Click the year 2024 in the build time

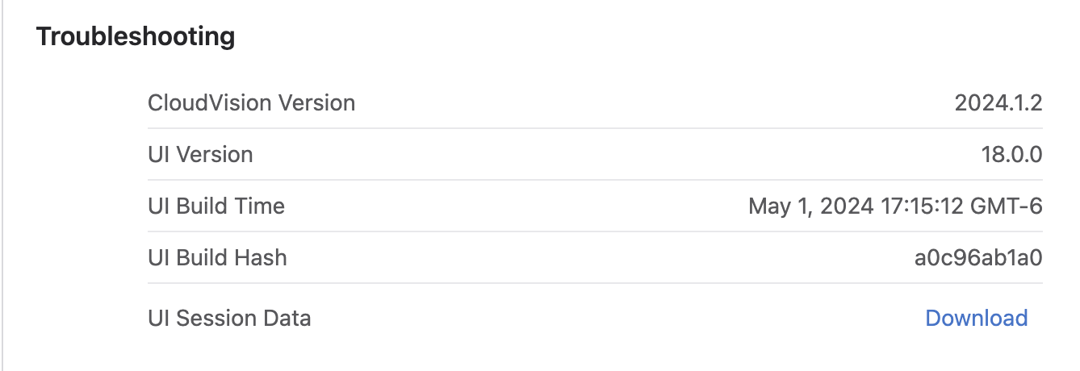(847, 206)
